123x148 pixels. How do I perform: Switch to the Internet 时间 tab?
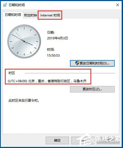[50, 15]
